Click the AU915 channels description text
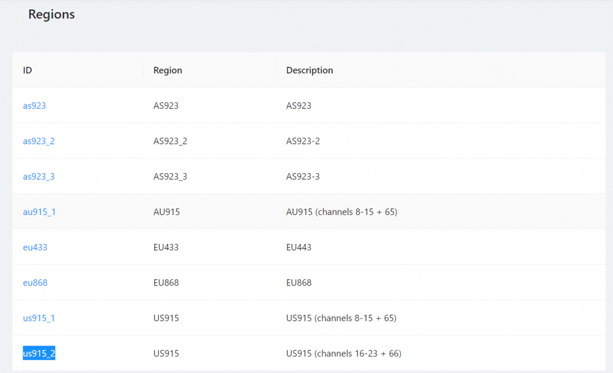The height and width of the screenshot is (373, 613). click(x=342, y=211)
